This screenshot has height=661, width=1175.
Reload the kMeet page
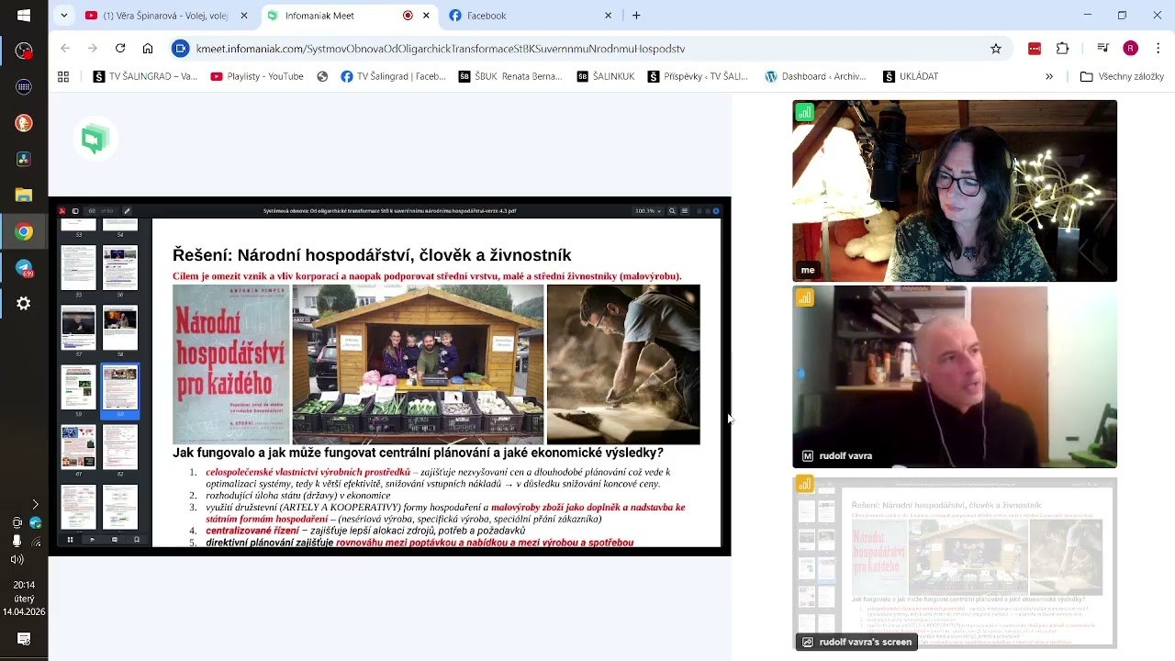point(120,49)
